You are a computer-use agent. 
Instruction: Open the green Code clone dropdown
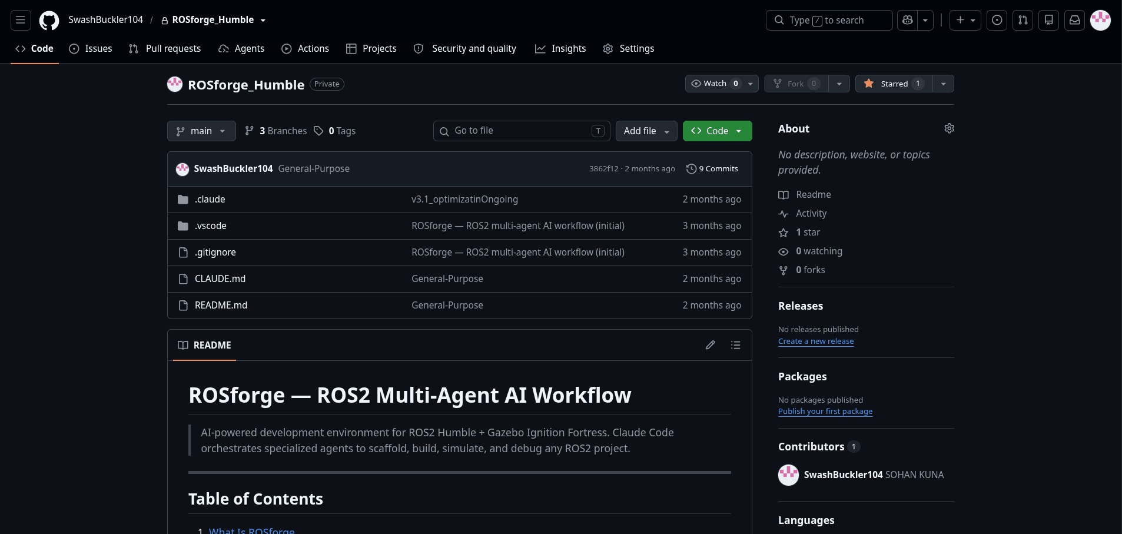point(717,131)
